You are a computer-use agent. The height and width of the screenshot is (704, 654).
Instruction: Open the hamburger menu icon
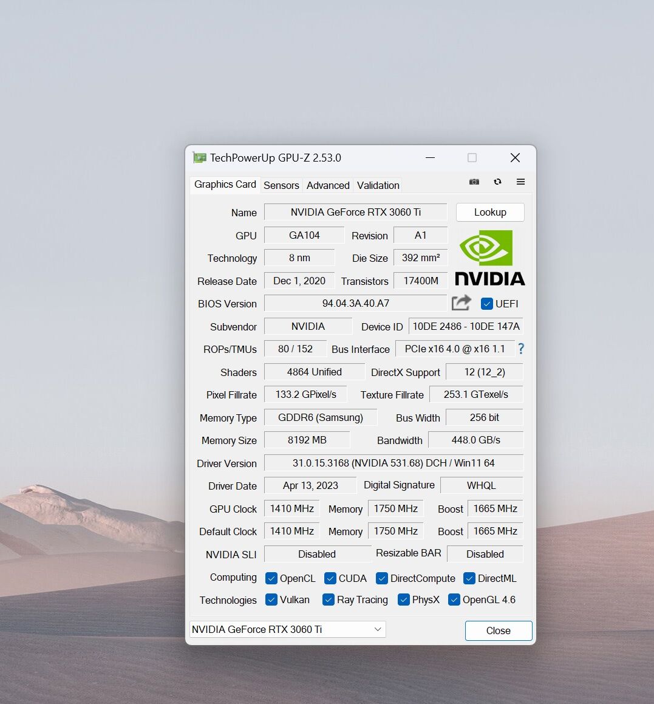pos(520,182)
